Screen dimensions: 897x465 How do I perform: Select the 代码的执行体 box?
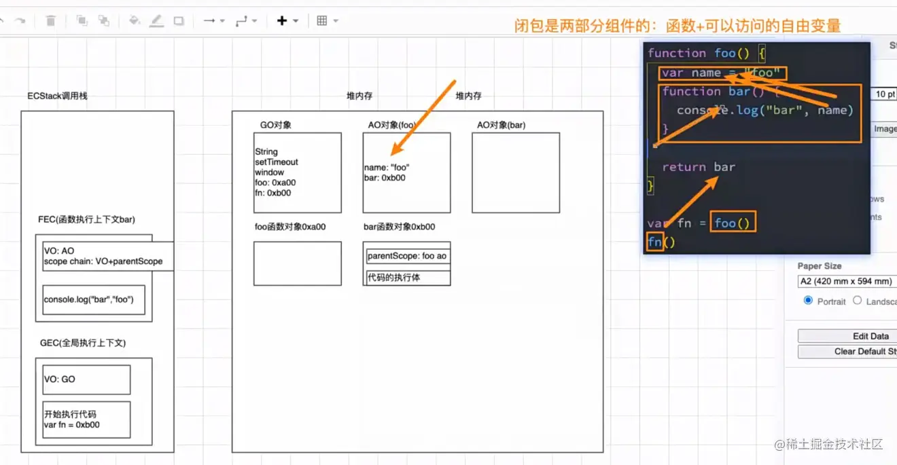407,278
